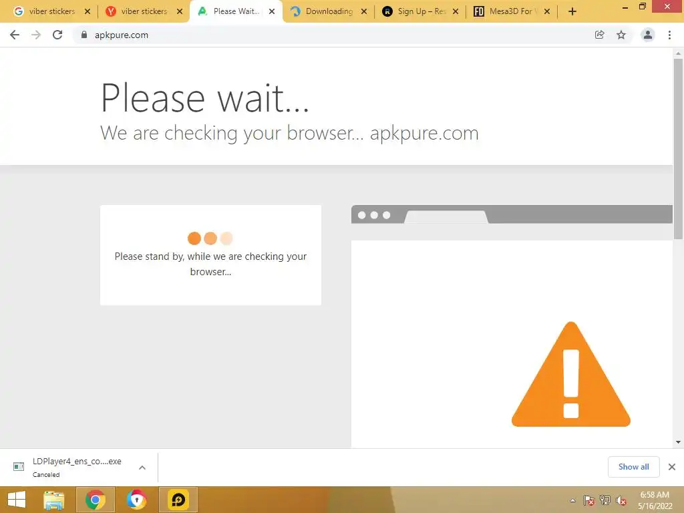
Task: Close the downloads bar
Action: pos(672,467)
